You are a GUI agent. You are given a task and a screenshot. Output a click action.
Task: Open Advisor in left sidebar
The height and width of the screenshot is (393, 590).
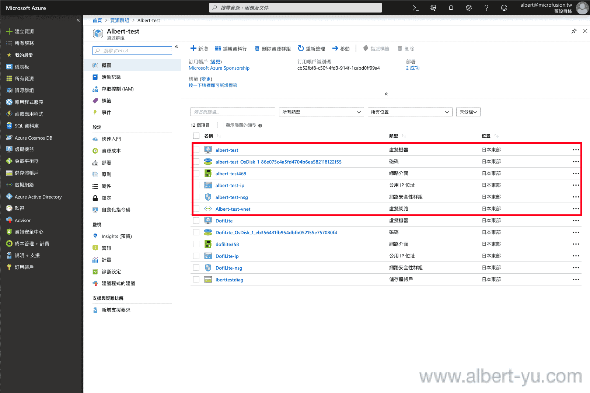click(x=18, y=220)
